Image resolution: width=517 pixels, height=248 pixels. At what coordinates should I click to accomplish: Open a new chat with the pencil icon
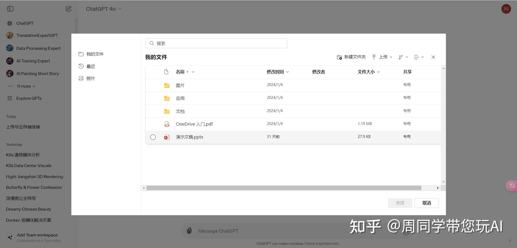68,9
